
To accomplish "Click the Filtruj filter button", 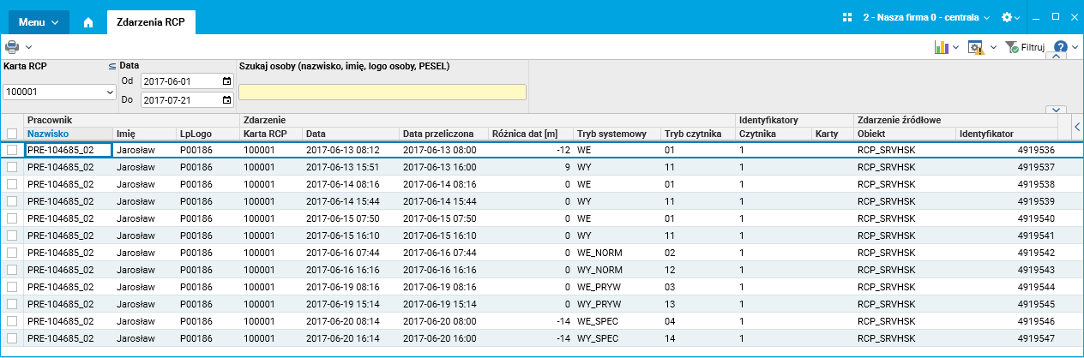I will 1024,48.
